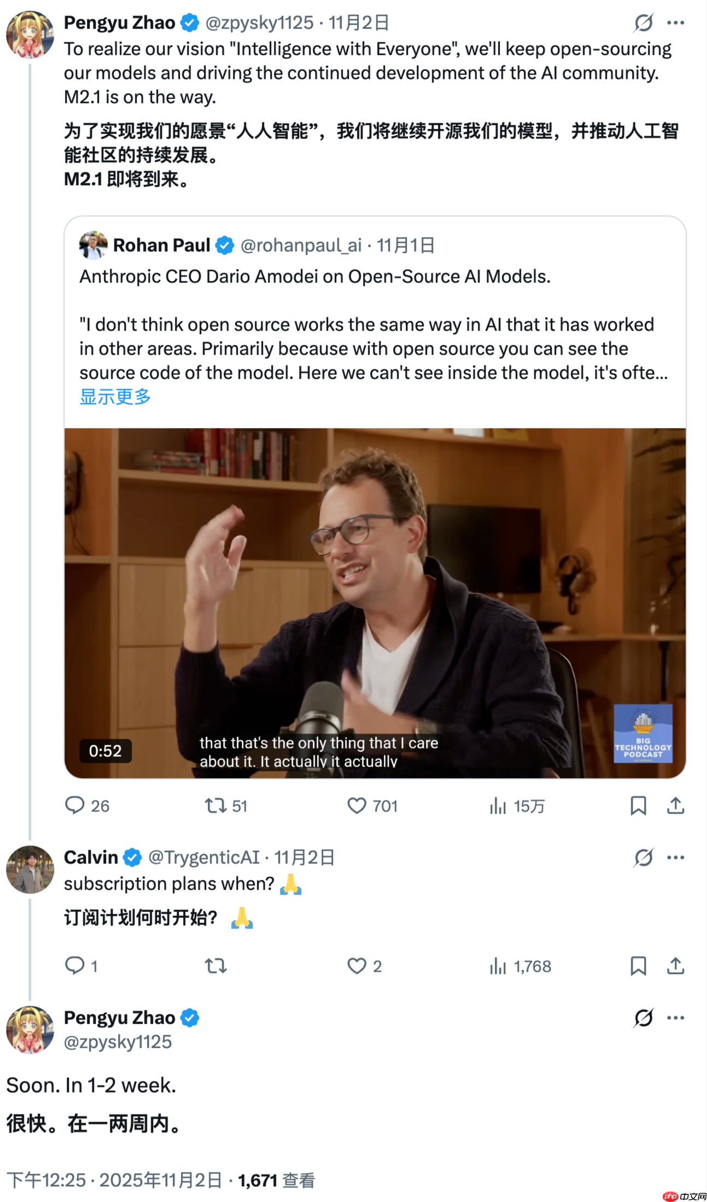
Task: View analytics showing 15万 views
Action: (498, 805)
